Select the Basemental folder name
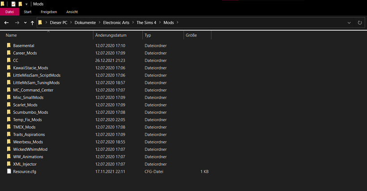The height and width of the screenshot is (191, 367). [x=24, y=46]
